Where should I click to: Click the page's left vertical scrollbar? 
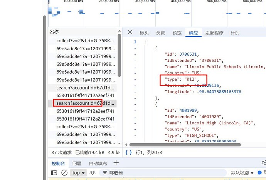[45, 97]
